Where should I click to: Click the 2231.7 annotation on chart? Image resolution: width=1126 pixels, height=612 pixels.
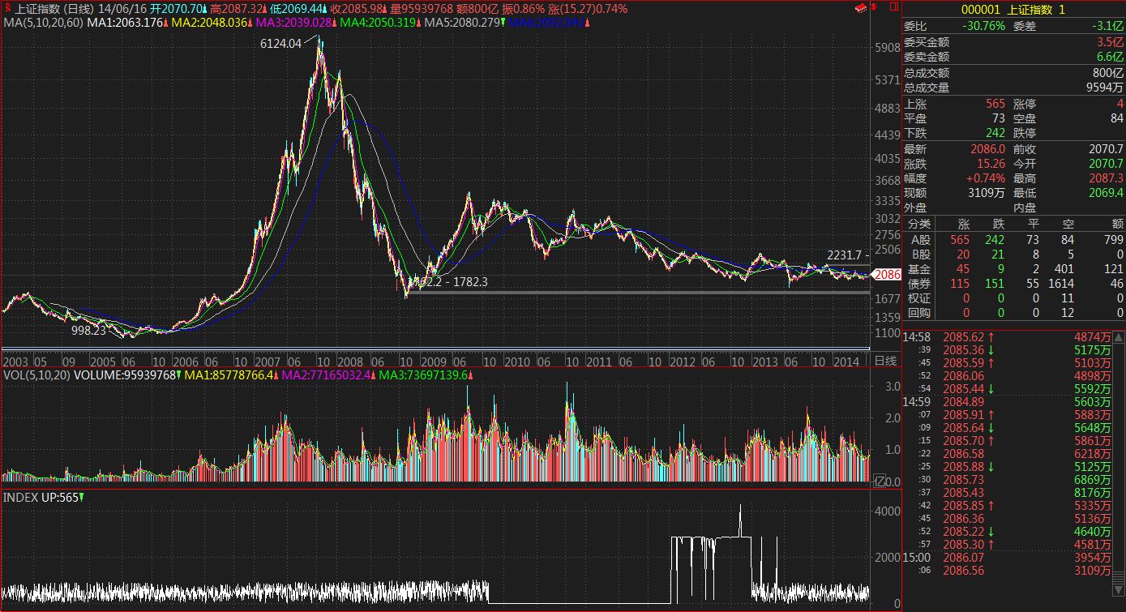(x=846, y=255)
